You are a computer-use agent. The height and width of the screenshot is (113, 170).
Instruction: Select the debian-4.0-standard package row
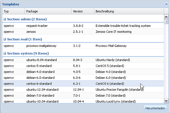pyautogui.click(x=83, y=72)
